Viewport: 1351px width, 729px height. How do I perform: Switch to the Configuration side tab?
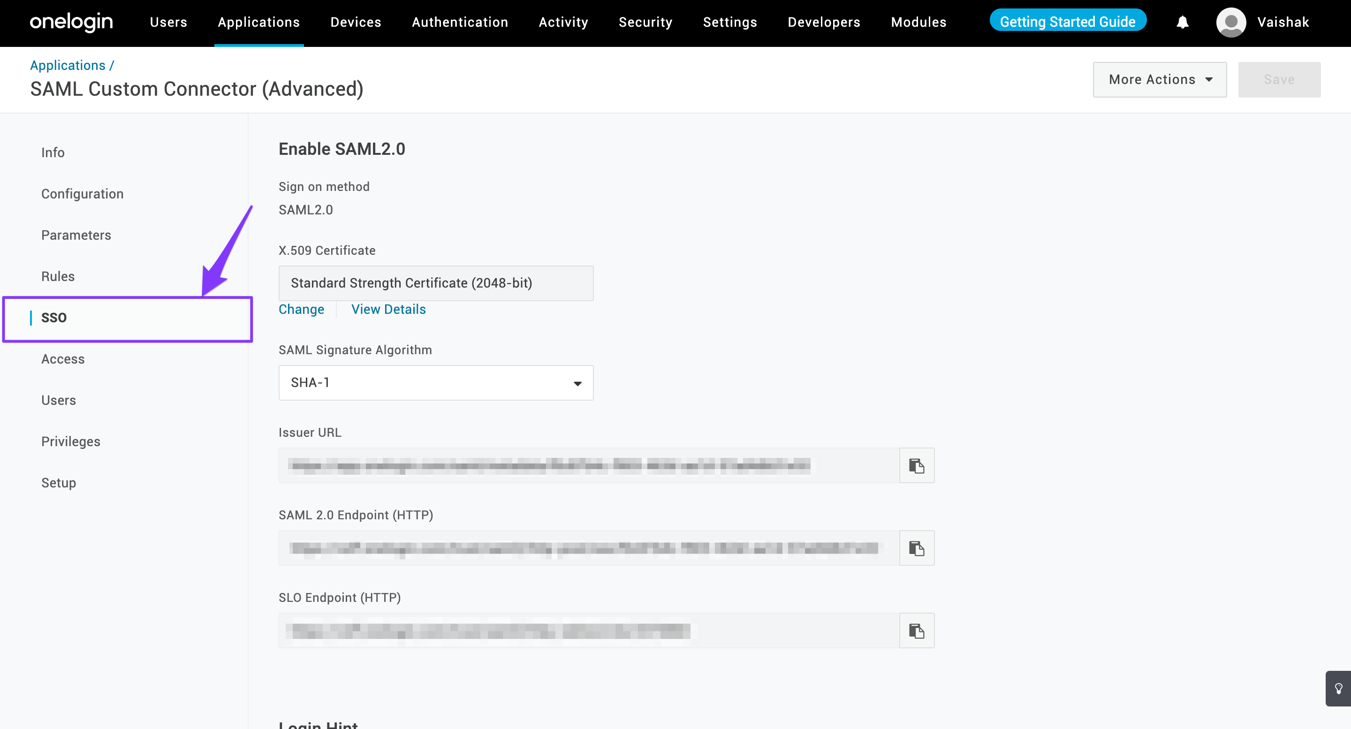[x=83, y=194]
